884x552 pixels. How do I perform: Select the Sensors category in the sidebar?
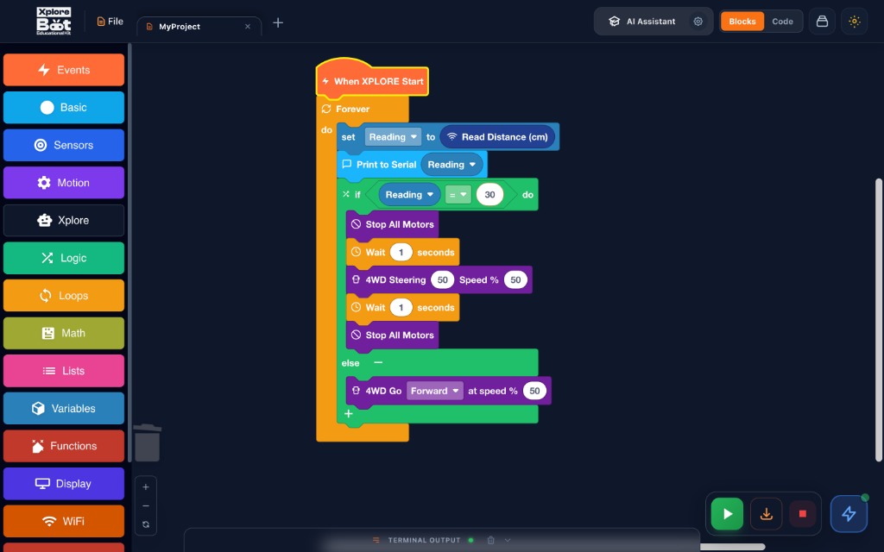click(63, 145)
